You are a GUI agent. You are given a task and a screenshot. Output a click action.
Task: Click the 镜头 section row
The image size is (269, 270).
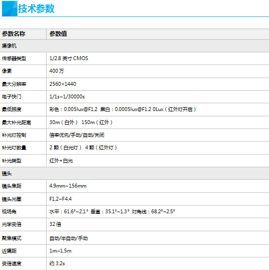tap(135, 174)
